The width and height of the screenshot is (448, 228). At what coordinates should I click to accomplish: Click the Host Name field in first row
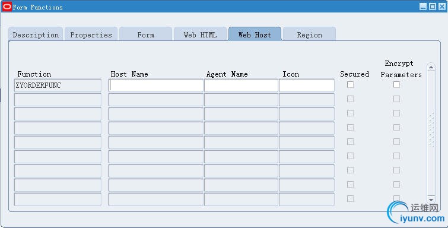pos(156,85)
